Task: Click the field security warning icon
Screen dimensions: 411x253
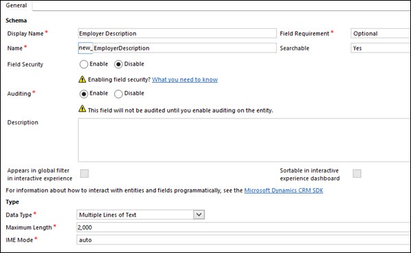Action: click(x=82, y=79)
